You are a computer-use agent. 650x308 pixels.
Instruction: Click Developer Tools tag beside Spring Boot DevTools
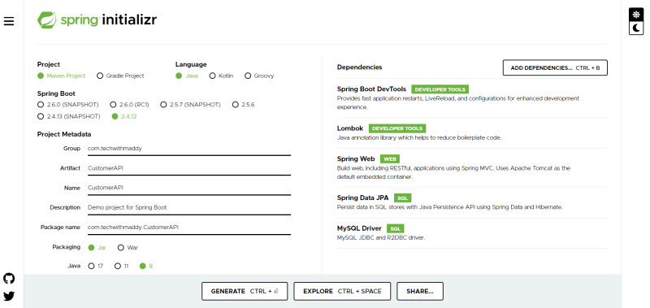(440, 89)
